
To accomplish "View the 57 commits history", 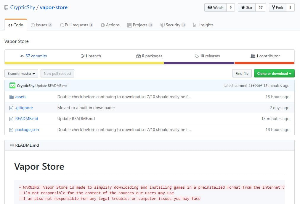I will click(33, 56).
